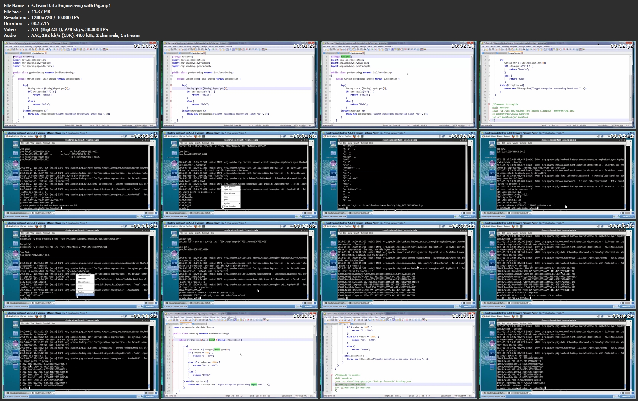Select the file name '6. train Data Engineering with Pig.mp4'
The height and width of the screenshot is (401, 638).
pos(71,6)
